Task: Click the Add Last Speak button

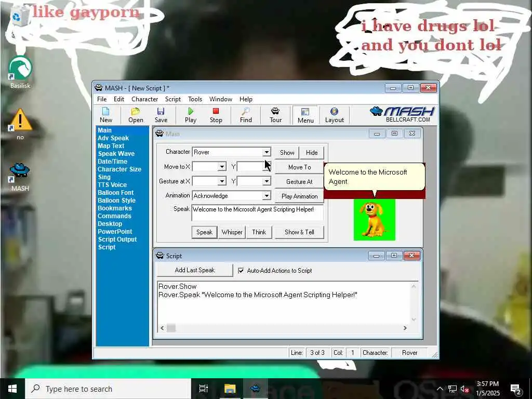Action: click(195, 270)
